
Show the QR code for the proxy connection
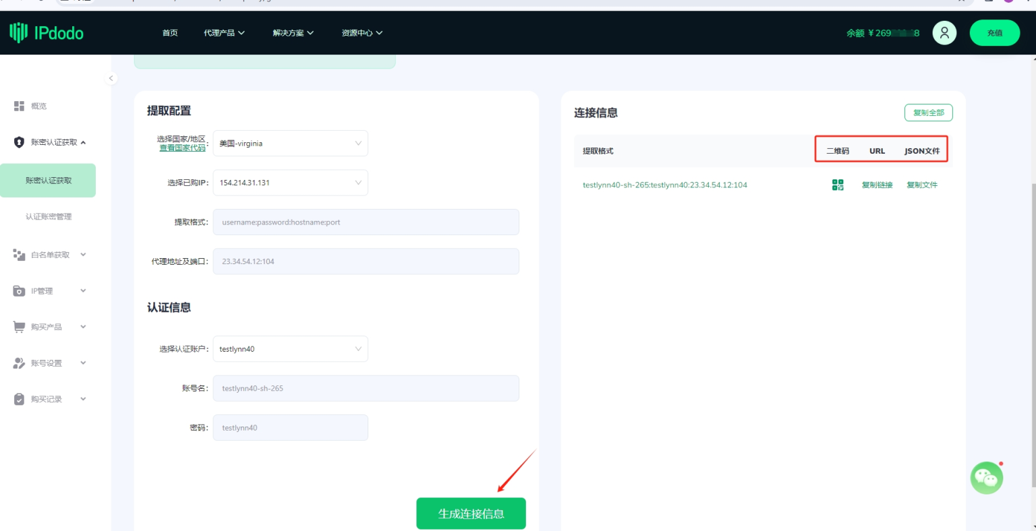(x=838, y=184)
